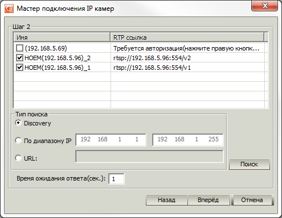This screenshot has width=282, height=218.
Task: Click the response timeout field showing 1
Action: point(116,179)
